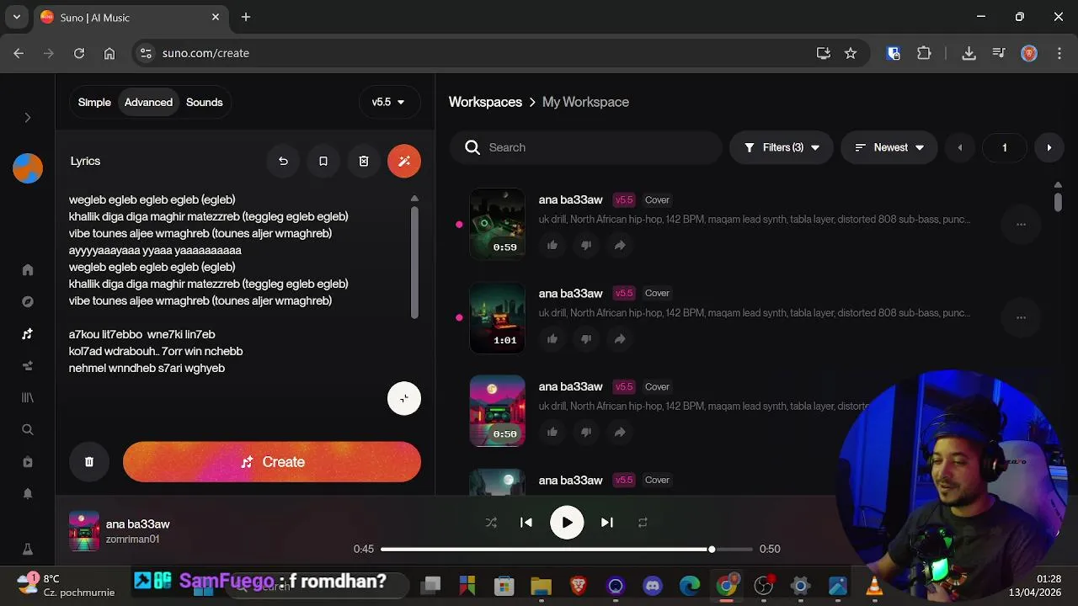The width and height of the screenshot is (1078, 606).
Task: Click the workspace Search field
Action: pyautogui.click(x=585, y=148)
